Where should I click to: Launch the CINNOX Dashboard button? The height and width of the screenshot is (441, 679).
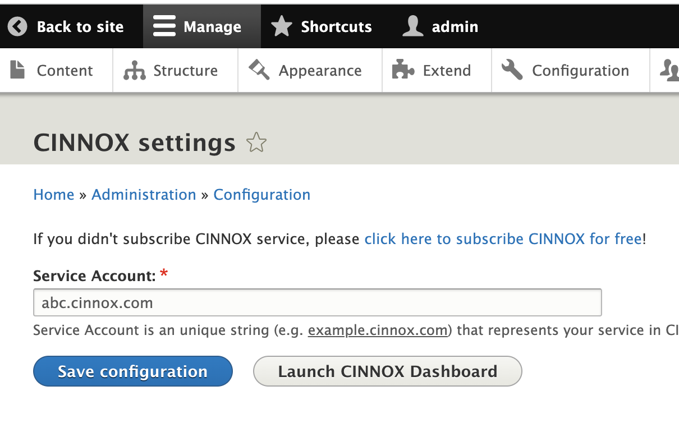[x=387, y=371]
